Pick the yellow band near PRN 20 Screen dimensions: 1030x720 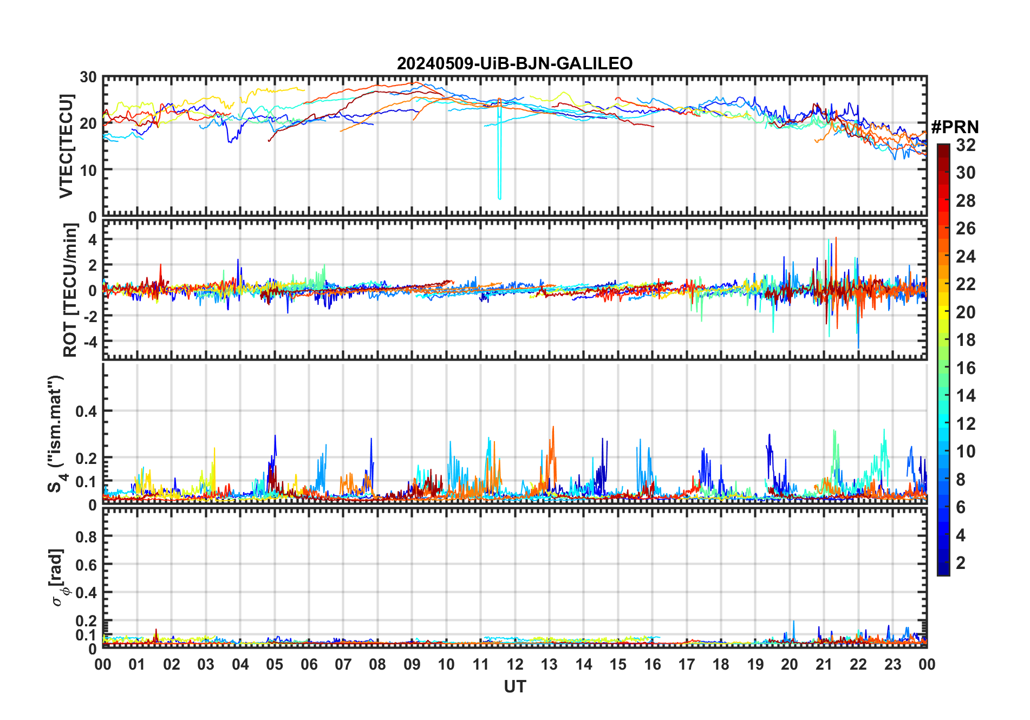(x=943, y=311)
